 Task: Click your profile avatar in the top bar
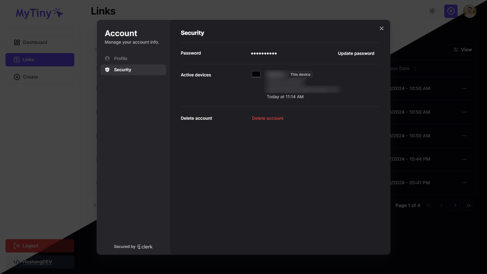(469, 11)
